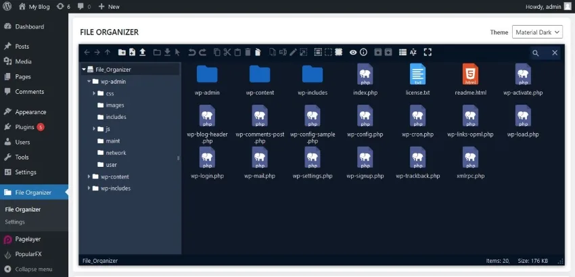Click the Back arrow in file manager toolbar
Viewport: 575px width, 277px height.
tap(87, 53)
